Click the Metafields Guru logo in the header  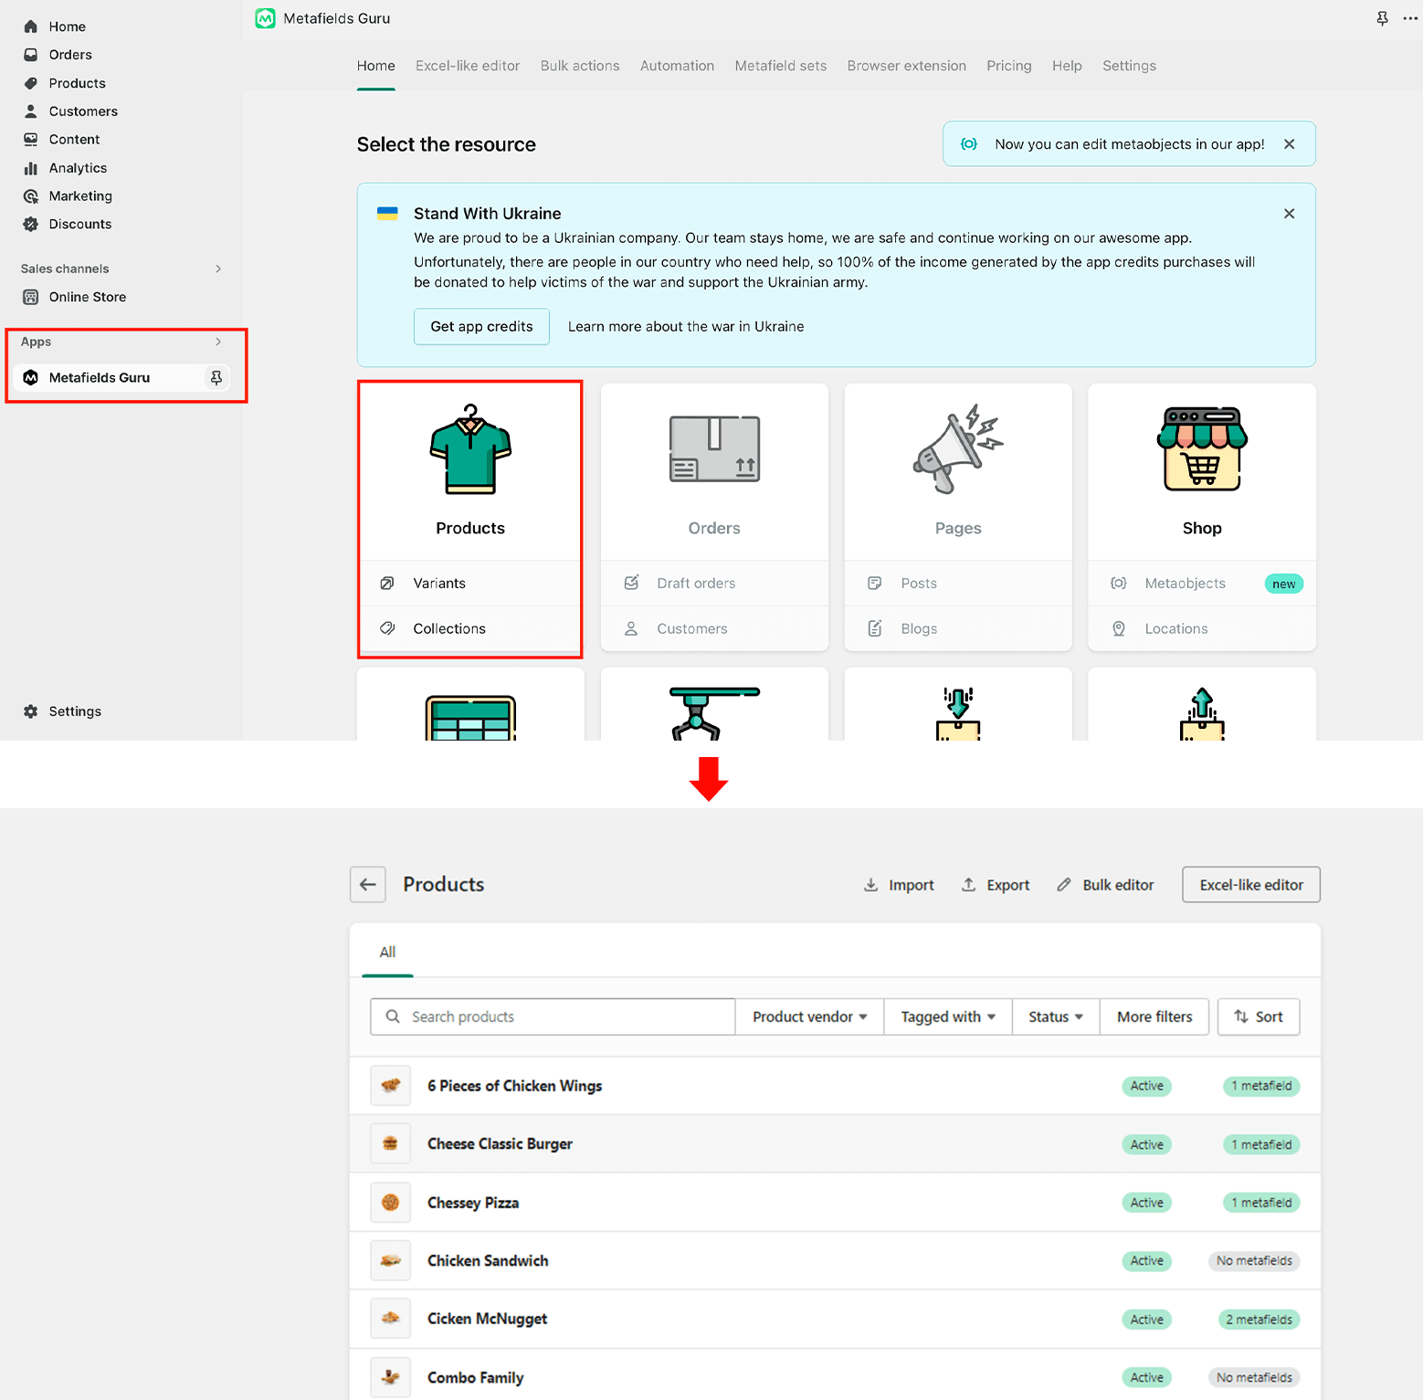click(266, 18)
